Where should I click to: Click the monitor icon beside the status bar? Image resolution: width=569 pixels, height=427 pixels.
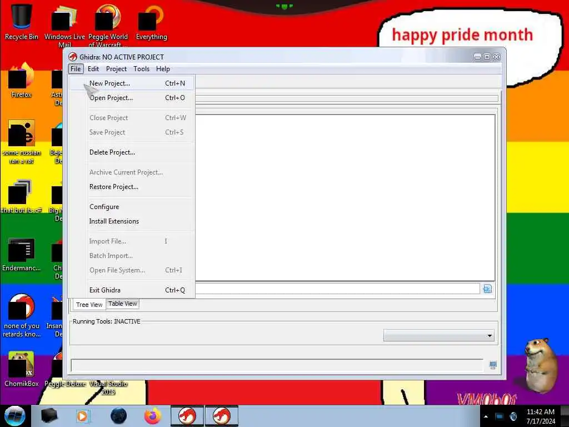492,365
